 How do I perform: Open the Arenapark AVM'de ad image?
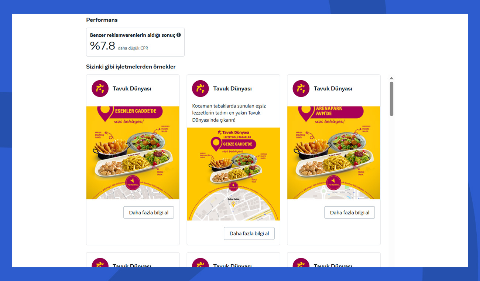pyautogui.click(x=334, y=153)
